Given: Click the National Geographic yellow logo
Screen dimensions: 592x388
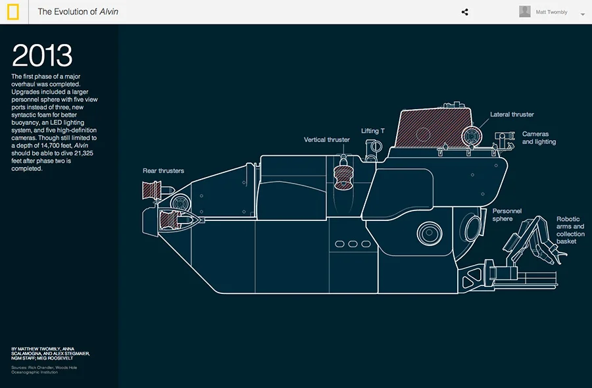Looking at the screenshot, I should coord(13,12).
